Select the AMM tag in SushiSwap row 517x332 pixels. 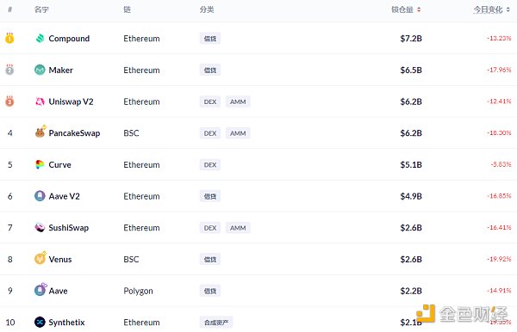click(x=238, y=228)
